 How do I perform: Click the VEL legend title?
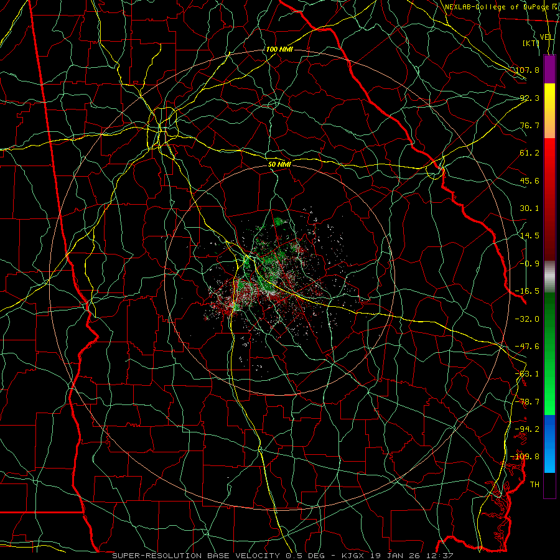[547, 37]
